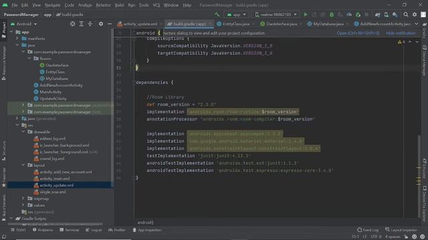Open the Favorites side tab
The width and height of the screenshot is (428, 240).
coord(4,177)
